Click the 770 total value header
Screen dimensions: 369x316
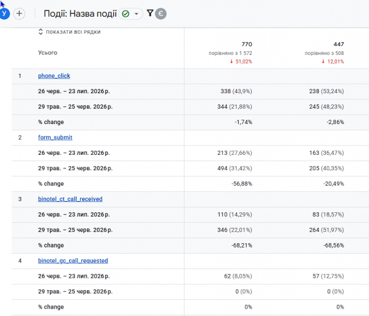247,44
